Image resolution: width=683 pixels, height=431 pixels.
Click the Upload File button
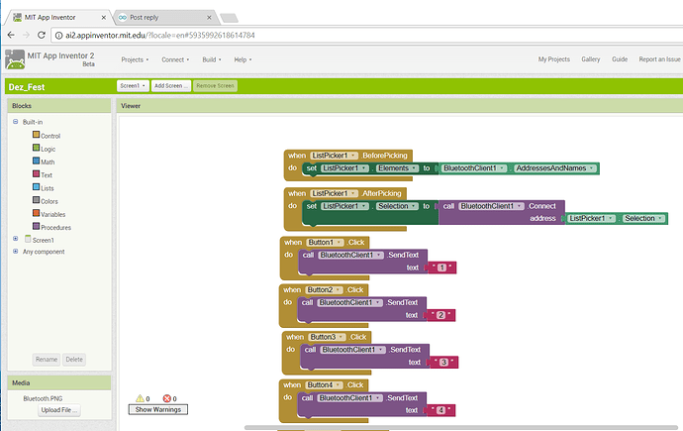point(58,410)
